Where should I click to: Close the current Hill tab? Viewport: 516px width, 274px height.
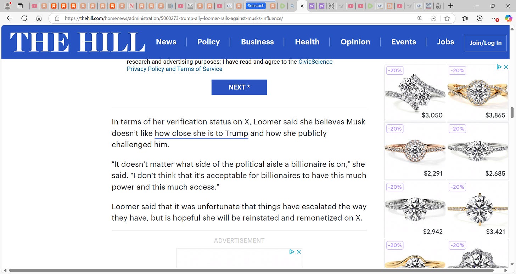[x=302, y=6]
